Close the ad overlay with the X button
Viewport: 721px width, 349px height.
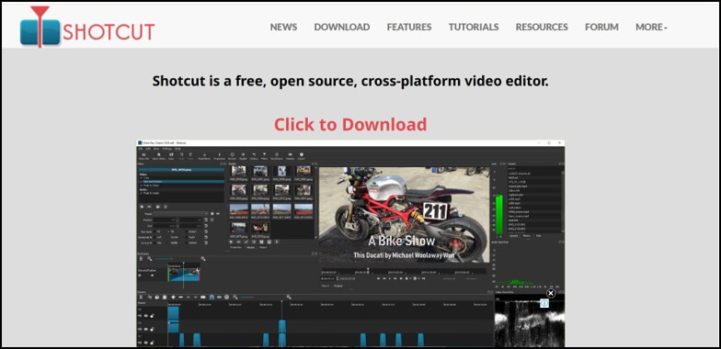click(x=551, y=293)
